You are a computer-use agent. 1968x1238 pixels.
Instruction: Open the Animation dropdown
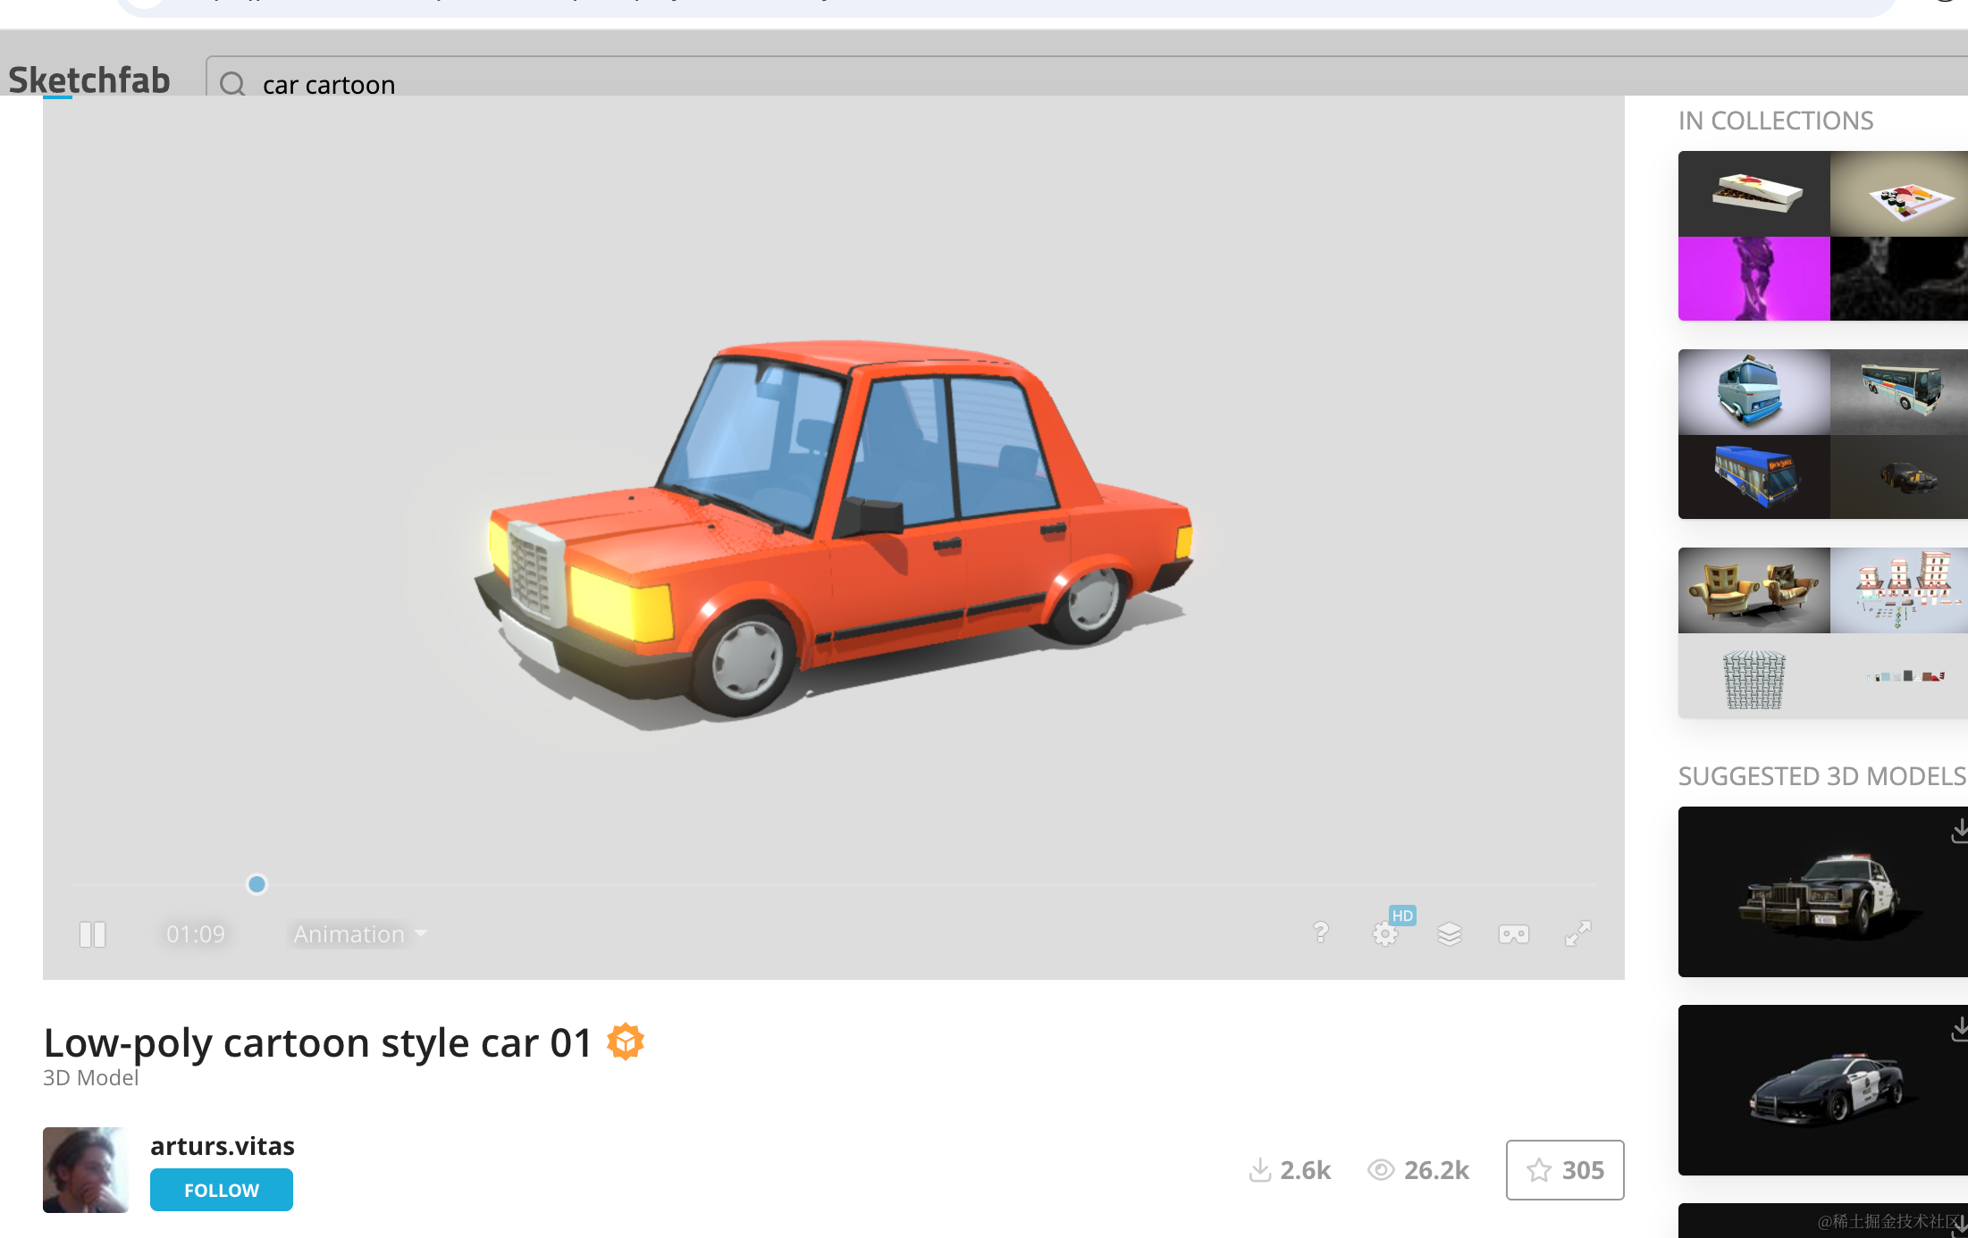click(x=360, y=934)
